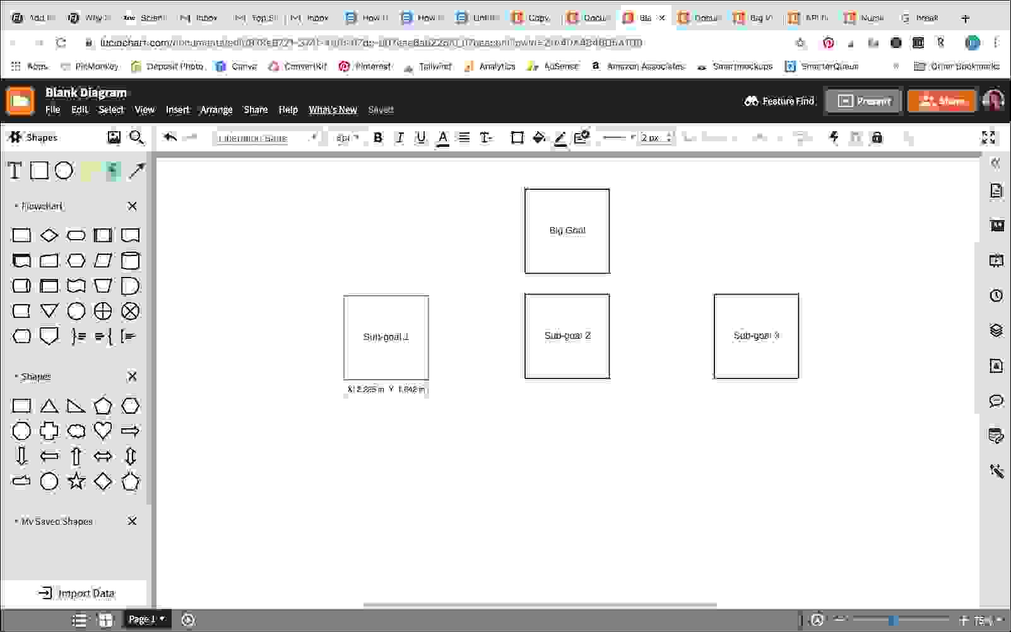
Task: Click the fill color paint bucket icon
Action: 538,138
